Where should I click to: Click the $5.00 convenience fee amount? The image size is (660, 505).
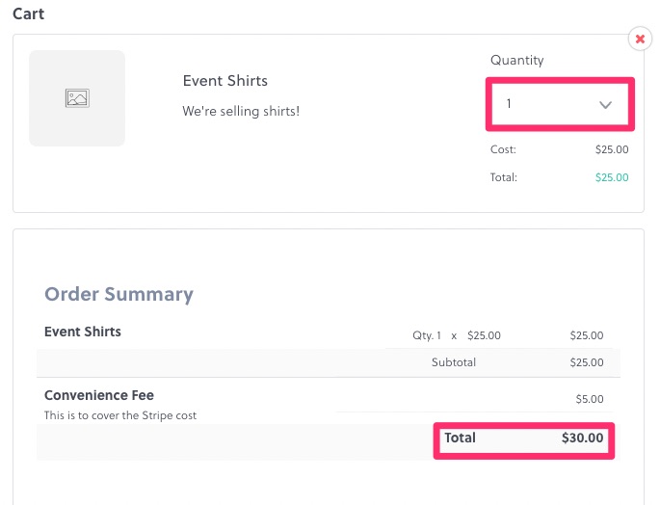click(x=590, y=398)
